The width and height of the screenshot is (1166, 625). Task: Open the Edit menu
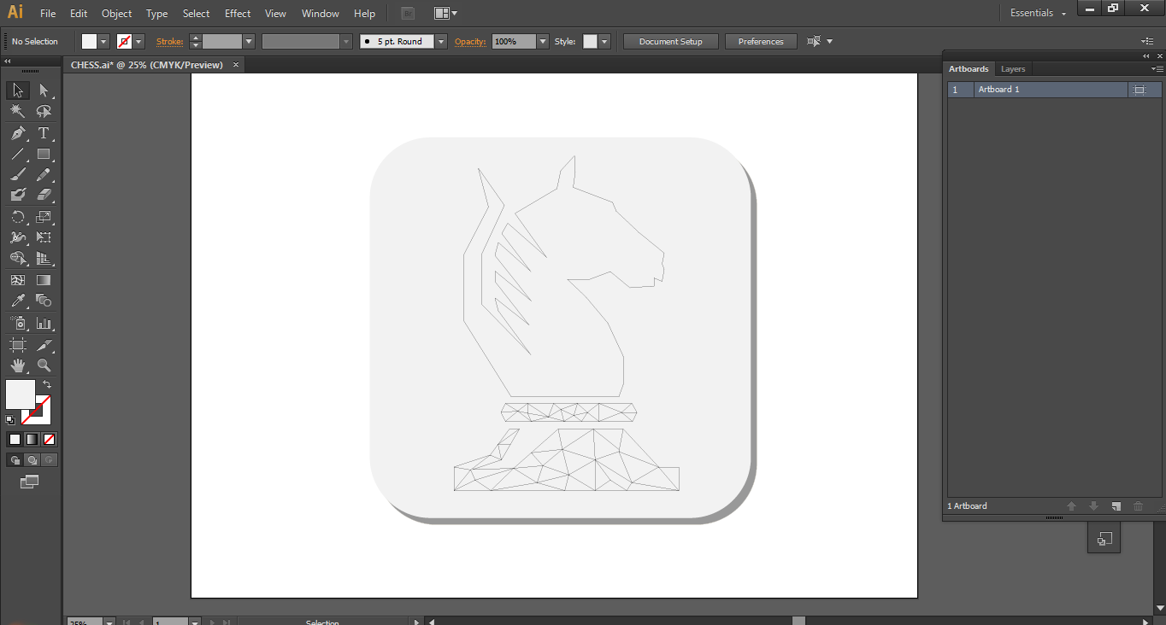[x=79, y=14]
